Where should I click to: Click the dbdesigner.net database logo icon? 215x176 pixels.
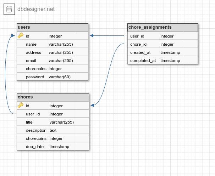9,9
